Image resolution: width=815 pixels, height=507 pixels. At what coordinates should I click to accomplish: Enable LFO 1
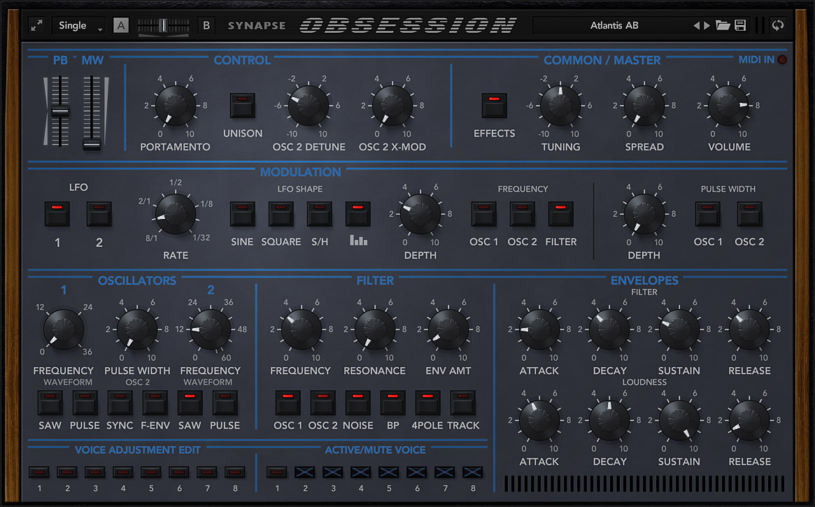tap(57, 213)
